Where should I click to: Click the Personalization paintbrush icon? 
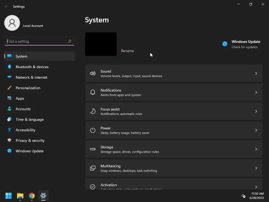pyautogui.click(x=9, y=88)
